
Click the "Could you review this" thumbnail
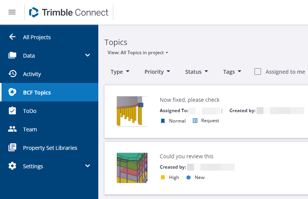coord(132,168)
